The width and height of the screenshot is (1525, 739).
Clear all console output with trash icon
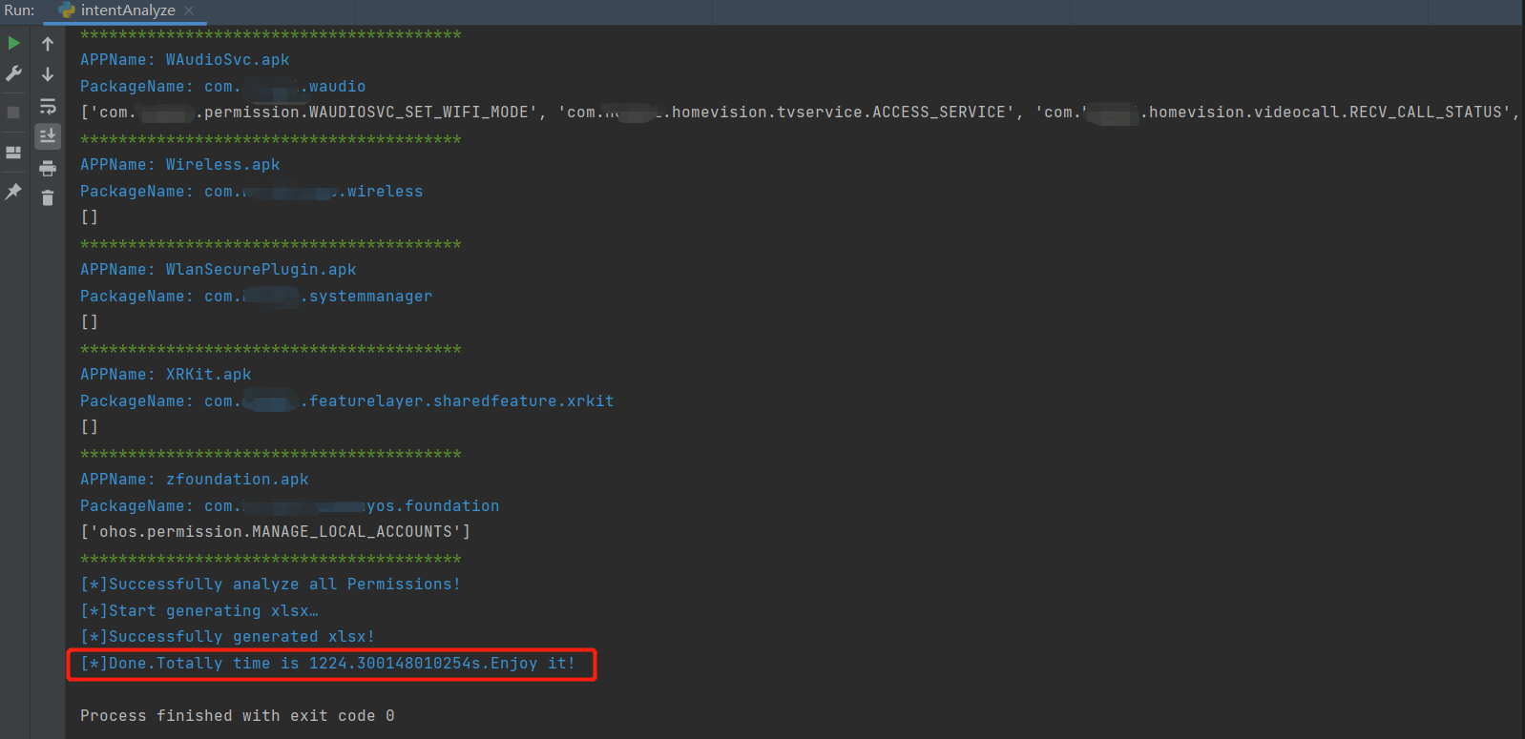(48, 198)
